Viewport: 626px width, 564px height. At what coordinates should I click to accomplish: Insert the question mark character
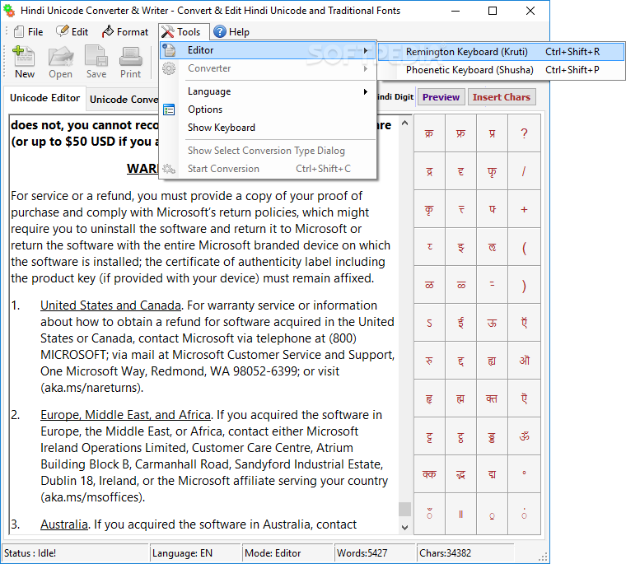524,133
